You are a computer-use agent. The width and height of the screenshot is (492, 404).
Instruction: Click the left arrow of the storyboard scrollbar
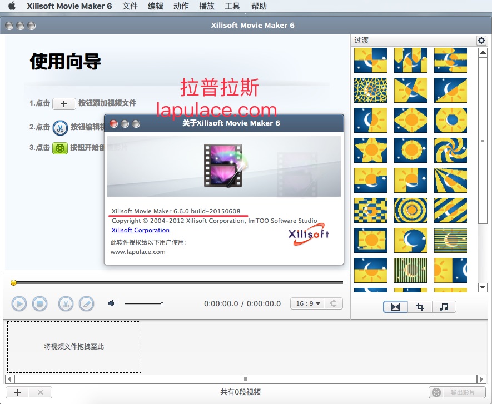click(9, 379)
